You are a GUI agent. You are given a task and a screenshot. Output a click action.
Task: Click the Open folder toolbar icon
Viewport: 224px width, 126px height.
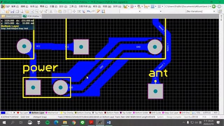[8, 11]
